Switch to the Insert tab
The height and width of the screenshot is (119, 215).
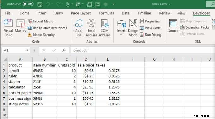tap(42, 13)
